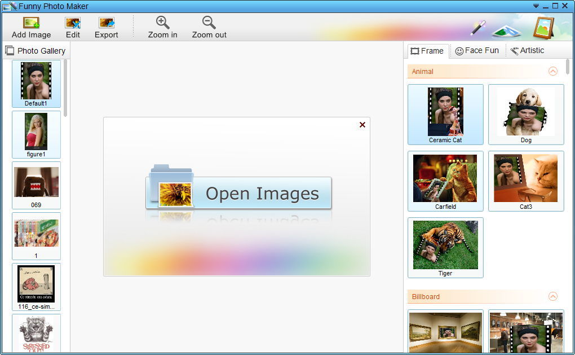Viewport: 575px width, 355px height.
Task: Click the Photo Gallery scrollbar
Action: (x=65, y=88)
